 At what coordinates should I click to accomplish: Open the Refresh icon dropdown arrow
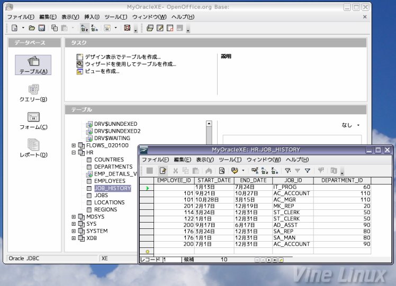click(243, 171)
